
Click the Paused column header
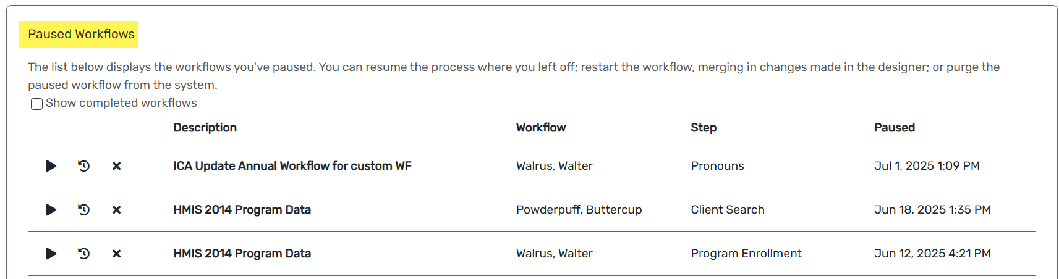[895, 128]
